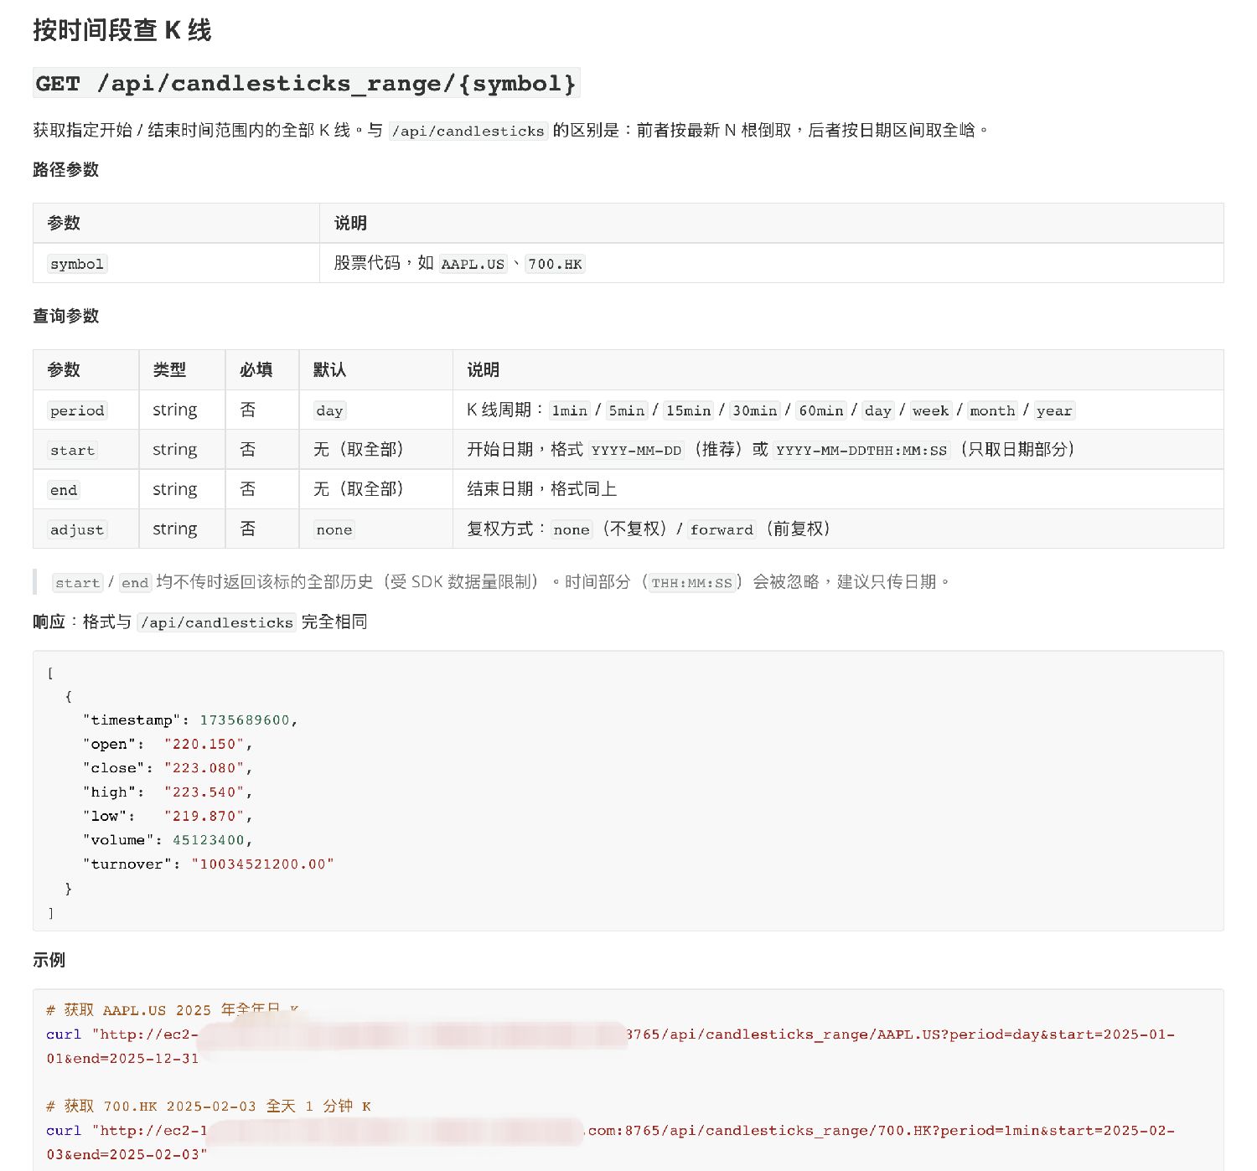The image size is (1257, 1171).
Task: Click the month period option code
Action: (992, 410)
